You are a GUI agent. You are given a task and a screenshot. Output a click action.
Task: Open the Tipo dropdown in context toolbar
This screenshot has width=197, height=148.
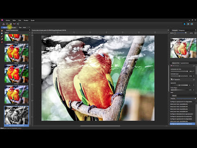26,28
